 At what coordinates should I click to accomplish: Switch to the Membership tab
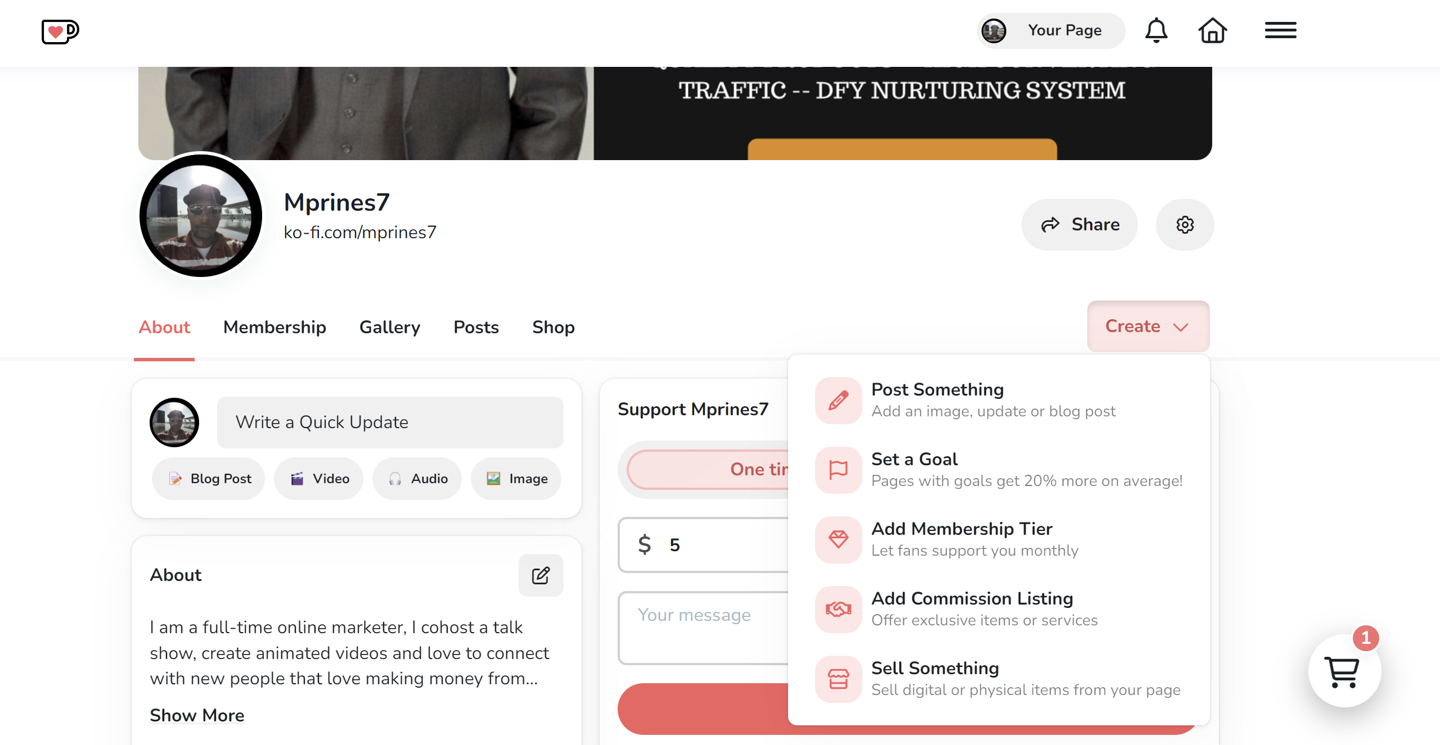(274, 327)
